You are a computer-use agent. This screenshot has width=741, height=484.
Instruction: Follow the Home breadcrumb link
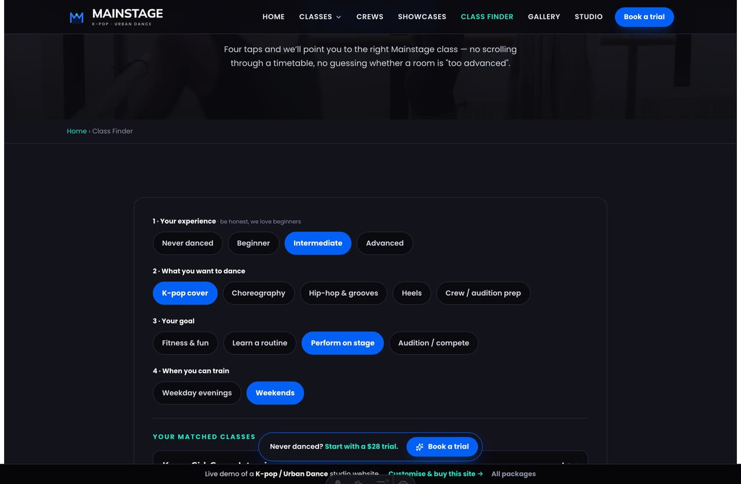pyautogui.click(x=76, y=131)
